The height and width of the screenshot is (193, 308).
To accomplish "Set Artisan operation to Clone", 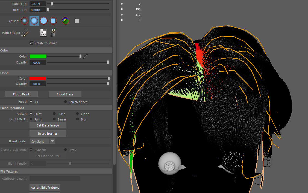I will click(x=78, y=114).
